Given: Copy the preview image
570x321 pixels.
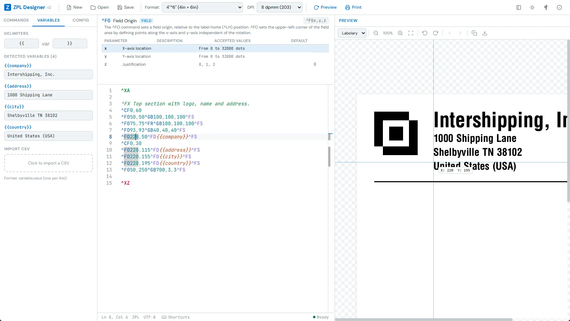Looking at the screenshot, I should point(474,33).
